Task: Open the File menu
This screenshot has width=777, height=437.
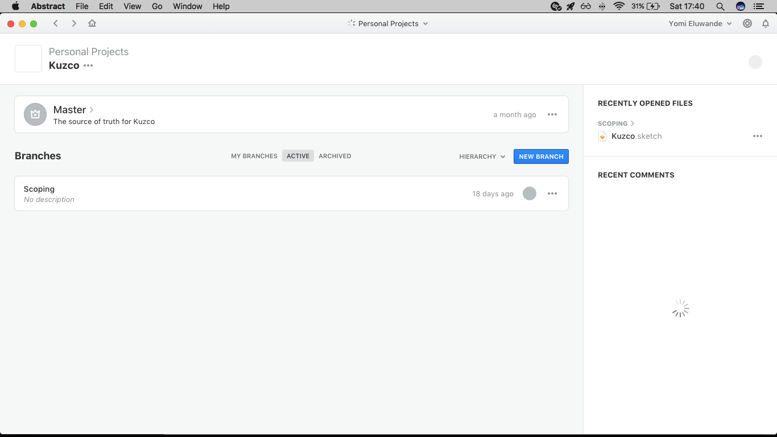Action: [82, 6]
